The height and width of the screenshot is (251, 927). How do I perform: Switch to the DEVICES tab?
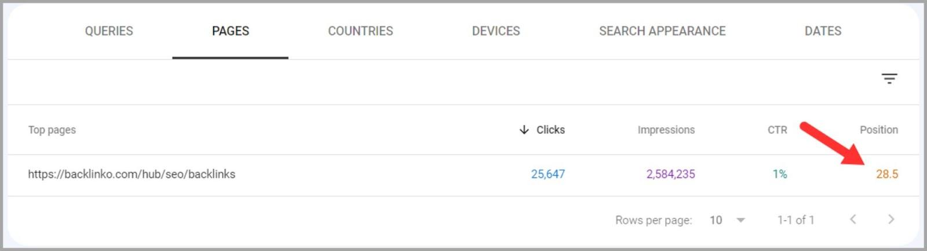click(496, 31)
